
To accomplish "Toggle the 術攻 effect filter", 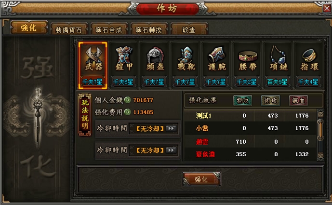I will point(271,100).
